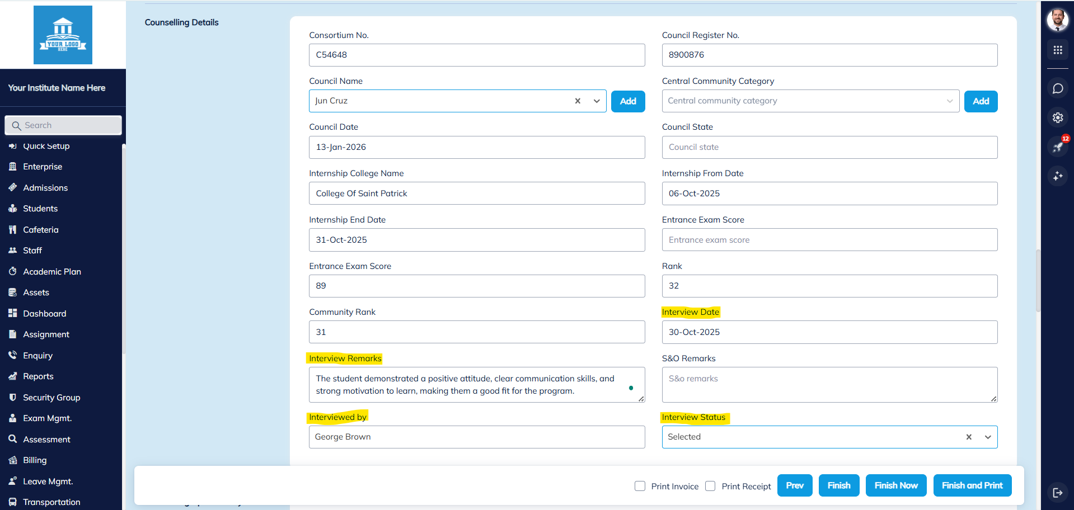The width and height of the screenshot is (1074, 510).
Task: Open the user profile avatar
Action: [x=1057, y=20]
